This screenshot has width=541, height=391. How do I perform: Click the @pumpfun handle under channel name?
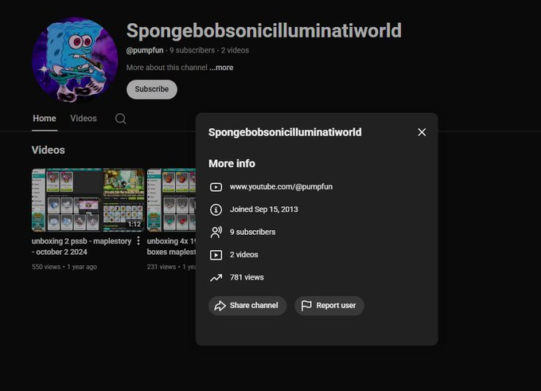click(145, 50)
